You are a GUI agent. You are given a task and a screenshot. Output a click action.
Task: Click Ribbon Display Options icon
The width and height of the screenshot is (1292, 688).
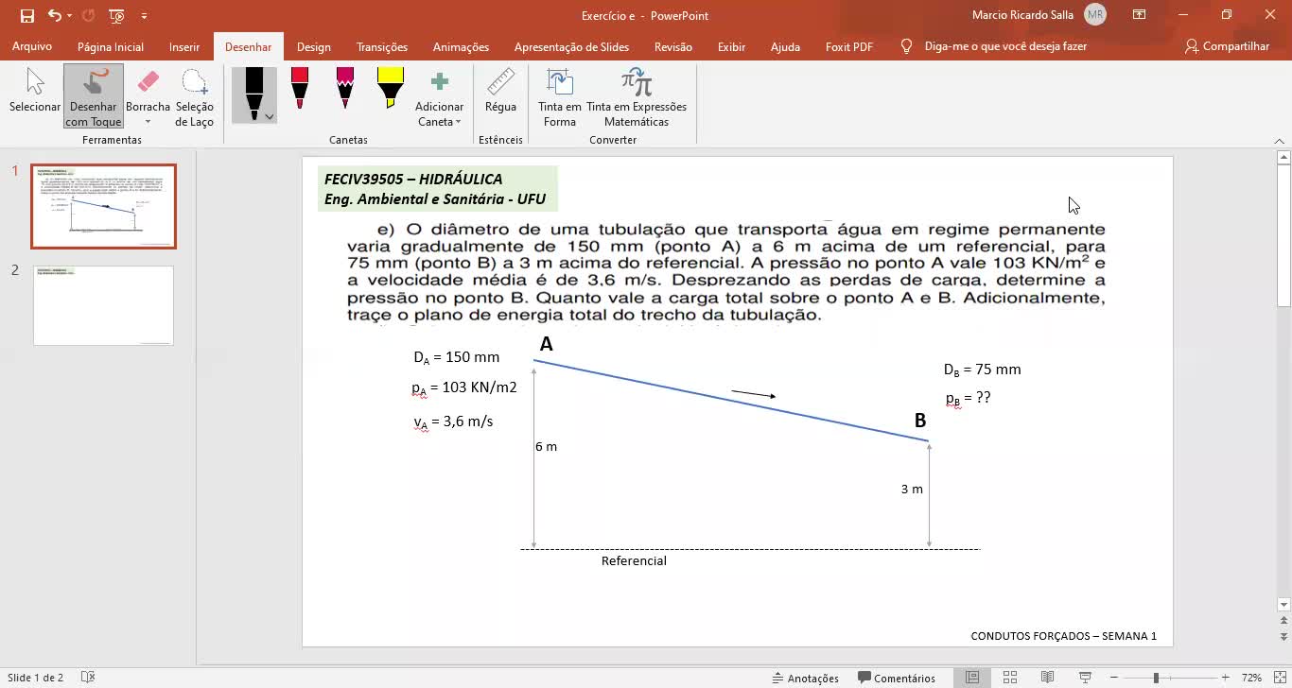coord(1140,15)
